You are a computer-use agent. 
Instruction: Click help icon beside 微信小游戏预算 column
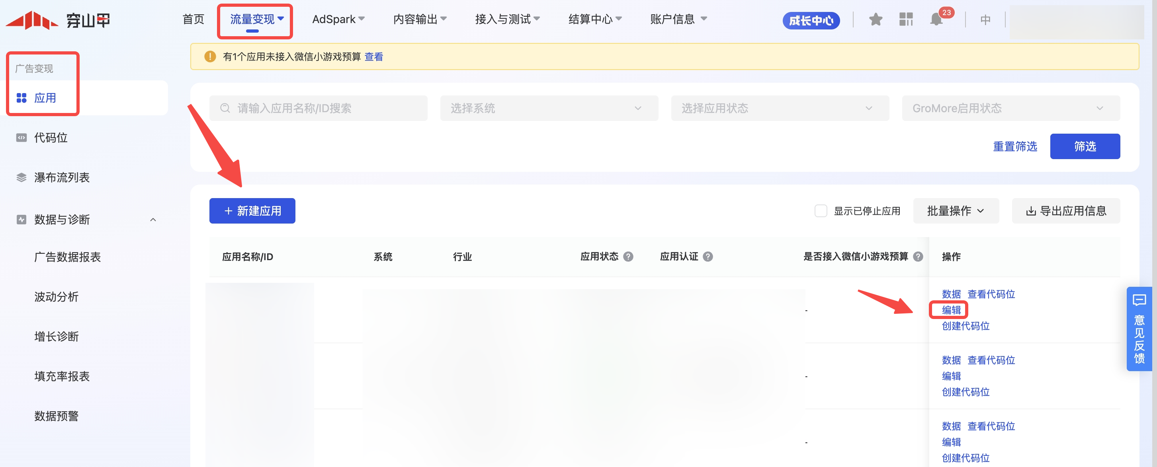[918, 257]
